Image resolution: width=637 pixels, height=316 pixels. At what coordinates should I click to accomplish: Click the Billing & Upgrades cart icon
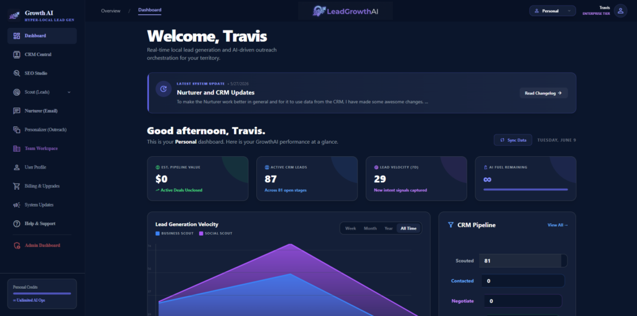click(17, 186)
